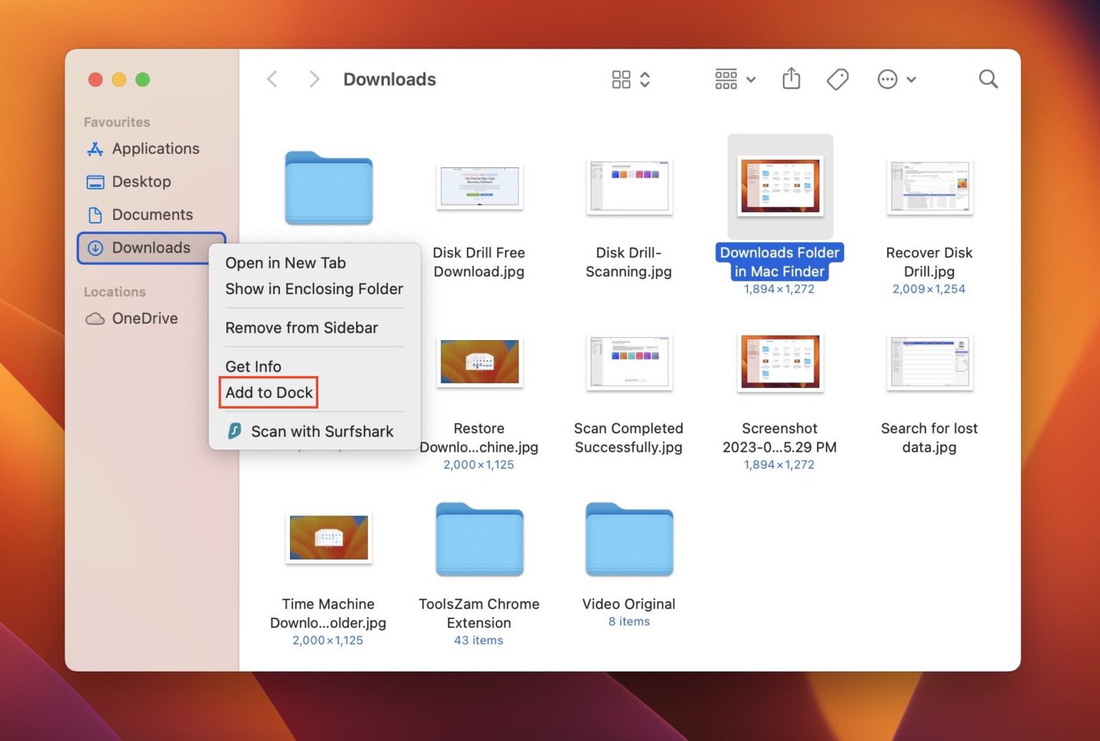Screen dimensions: 1100x741
Task: Select the Applications item in the Favourites sidebar
Action: coord(155,148)
